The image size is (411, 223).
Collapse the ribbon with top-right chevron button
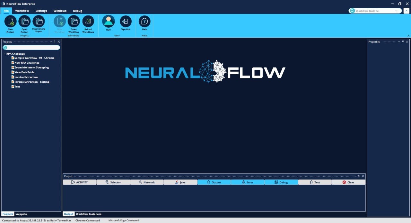coord(406,11)
